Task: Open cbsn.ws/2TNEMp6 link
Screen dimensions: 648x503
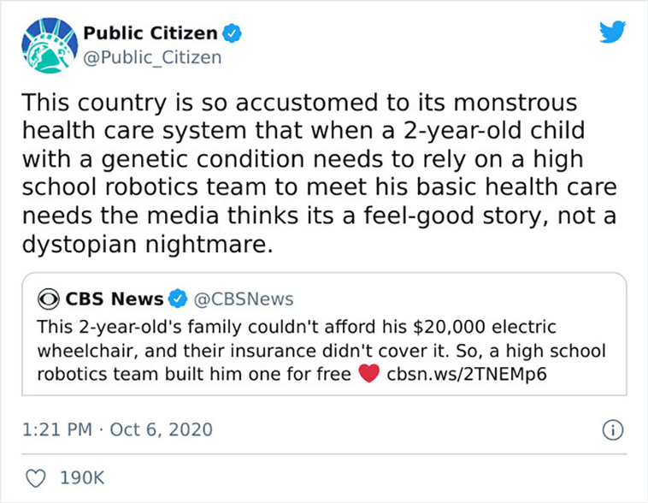Action: coord(467,374)
